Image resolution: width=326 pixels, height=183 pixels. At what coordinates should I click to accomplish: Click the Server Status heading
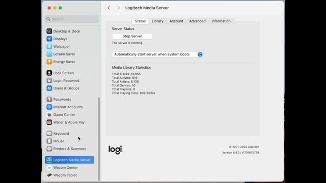pos(123,29)
